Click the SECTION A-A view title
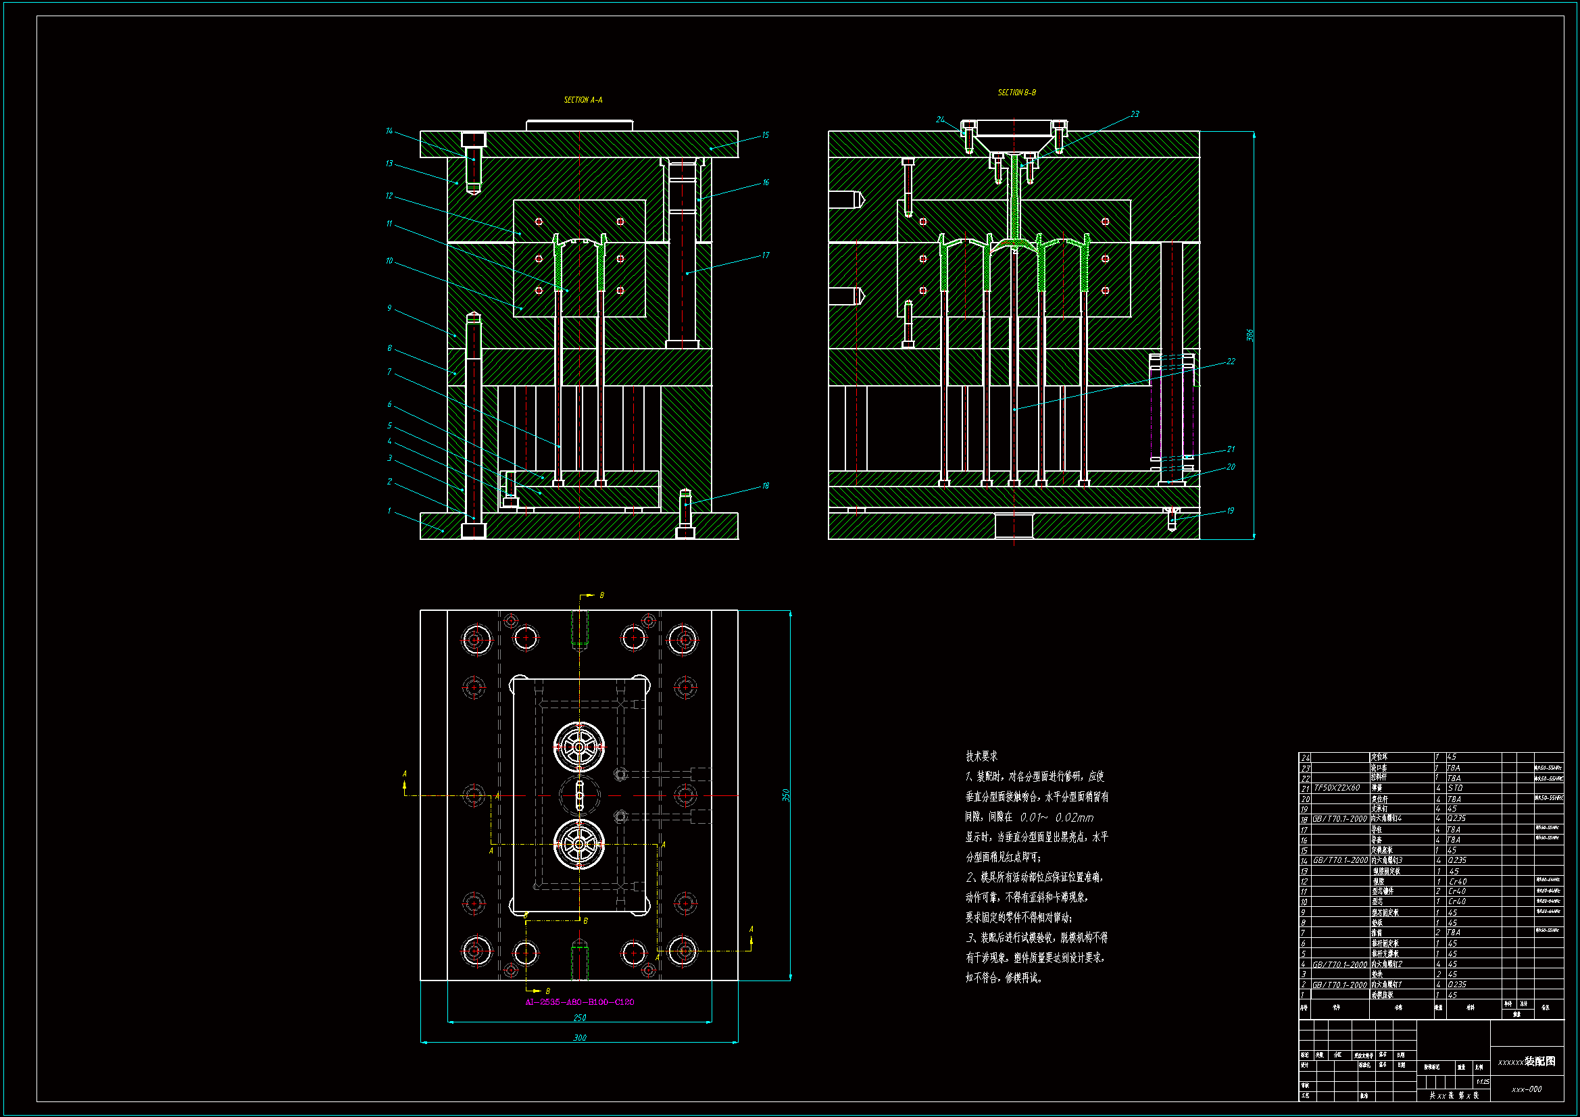Image resolution: width=1580 pixels, height=1117 pixels. pos(583,101)
